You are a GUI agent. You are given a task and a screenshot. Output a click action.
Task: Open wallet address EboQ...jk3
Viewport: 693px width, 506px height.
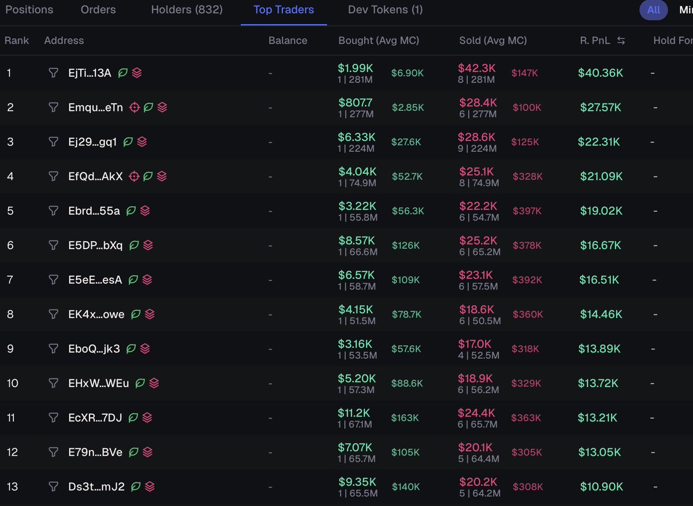pos(94,348)
